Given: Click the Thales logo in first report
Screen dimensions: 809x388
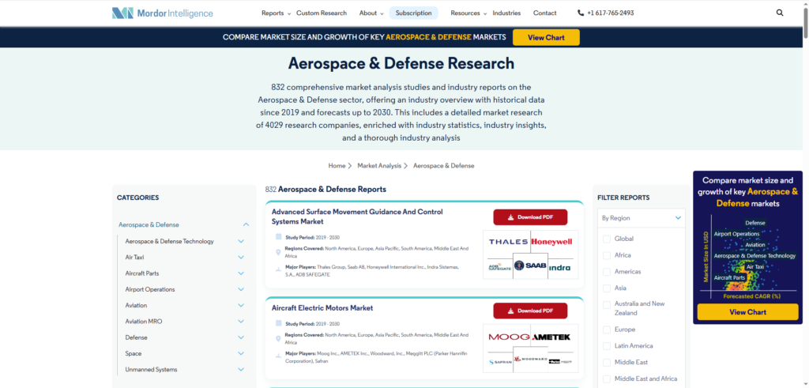Looking at the screenshot, I should (x=508, y=242).
